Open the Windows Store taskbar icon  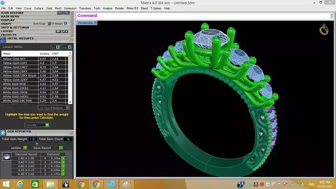pyautogui.click(x=35, y=185)
